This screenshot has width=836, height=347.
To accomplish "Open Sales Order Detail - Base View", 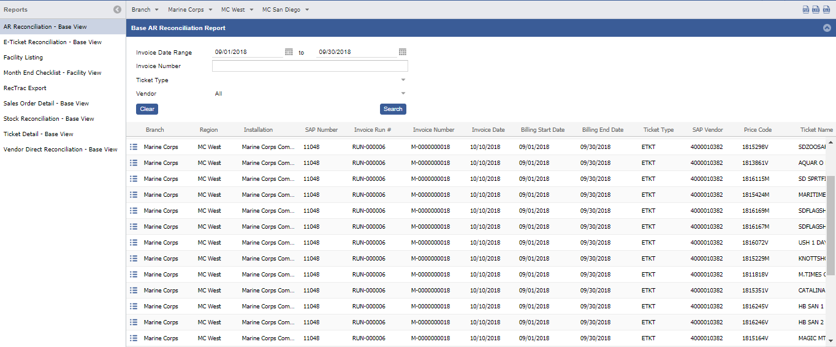I will 46,104.
